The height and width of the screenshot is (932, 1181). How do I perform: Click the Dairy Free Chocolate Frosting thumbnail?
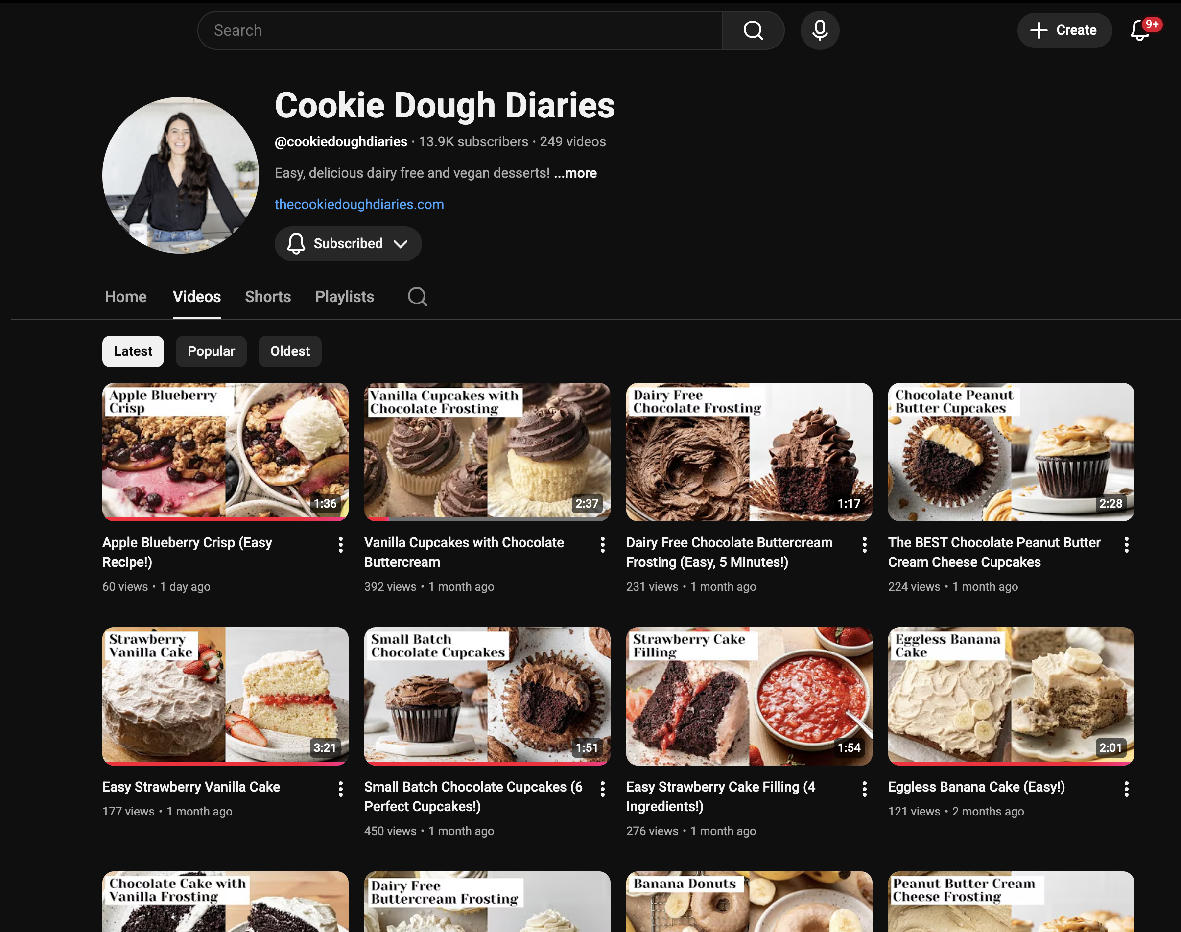tap(749, 453)
